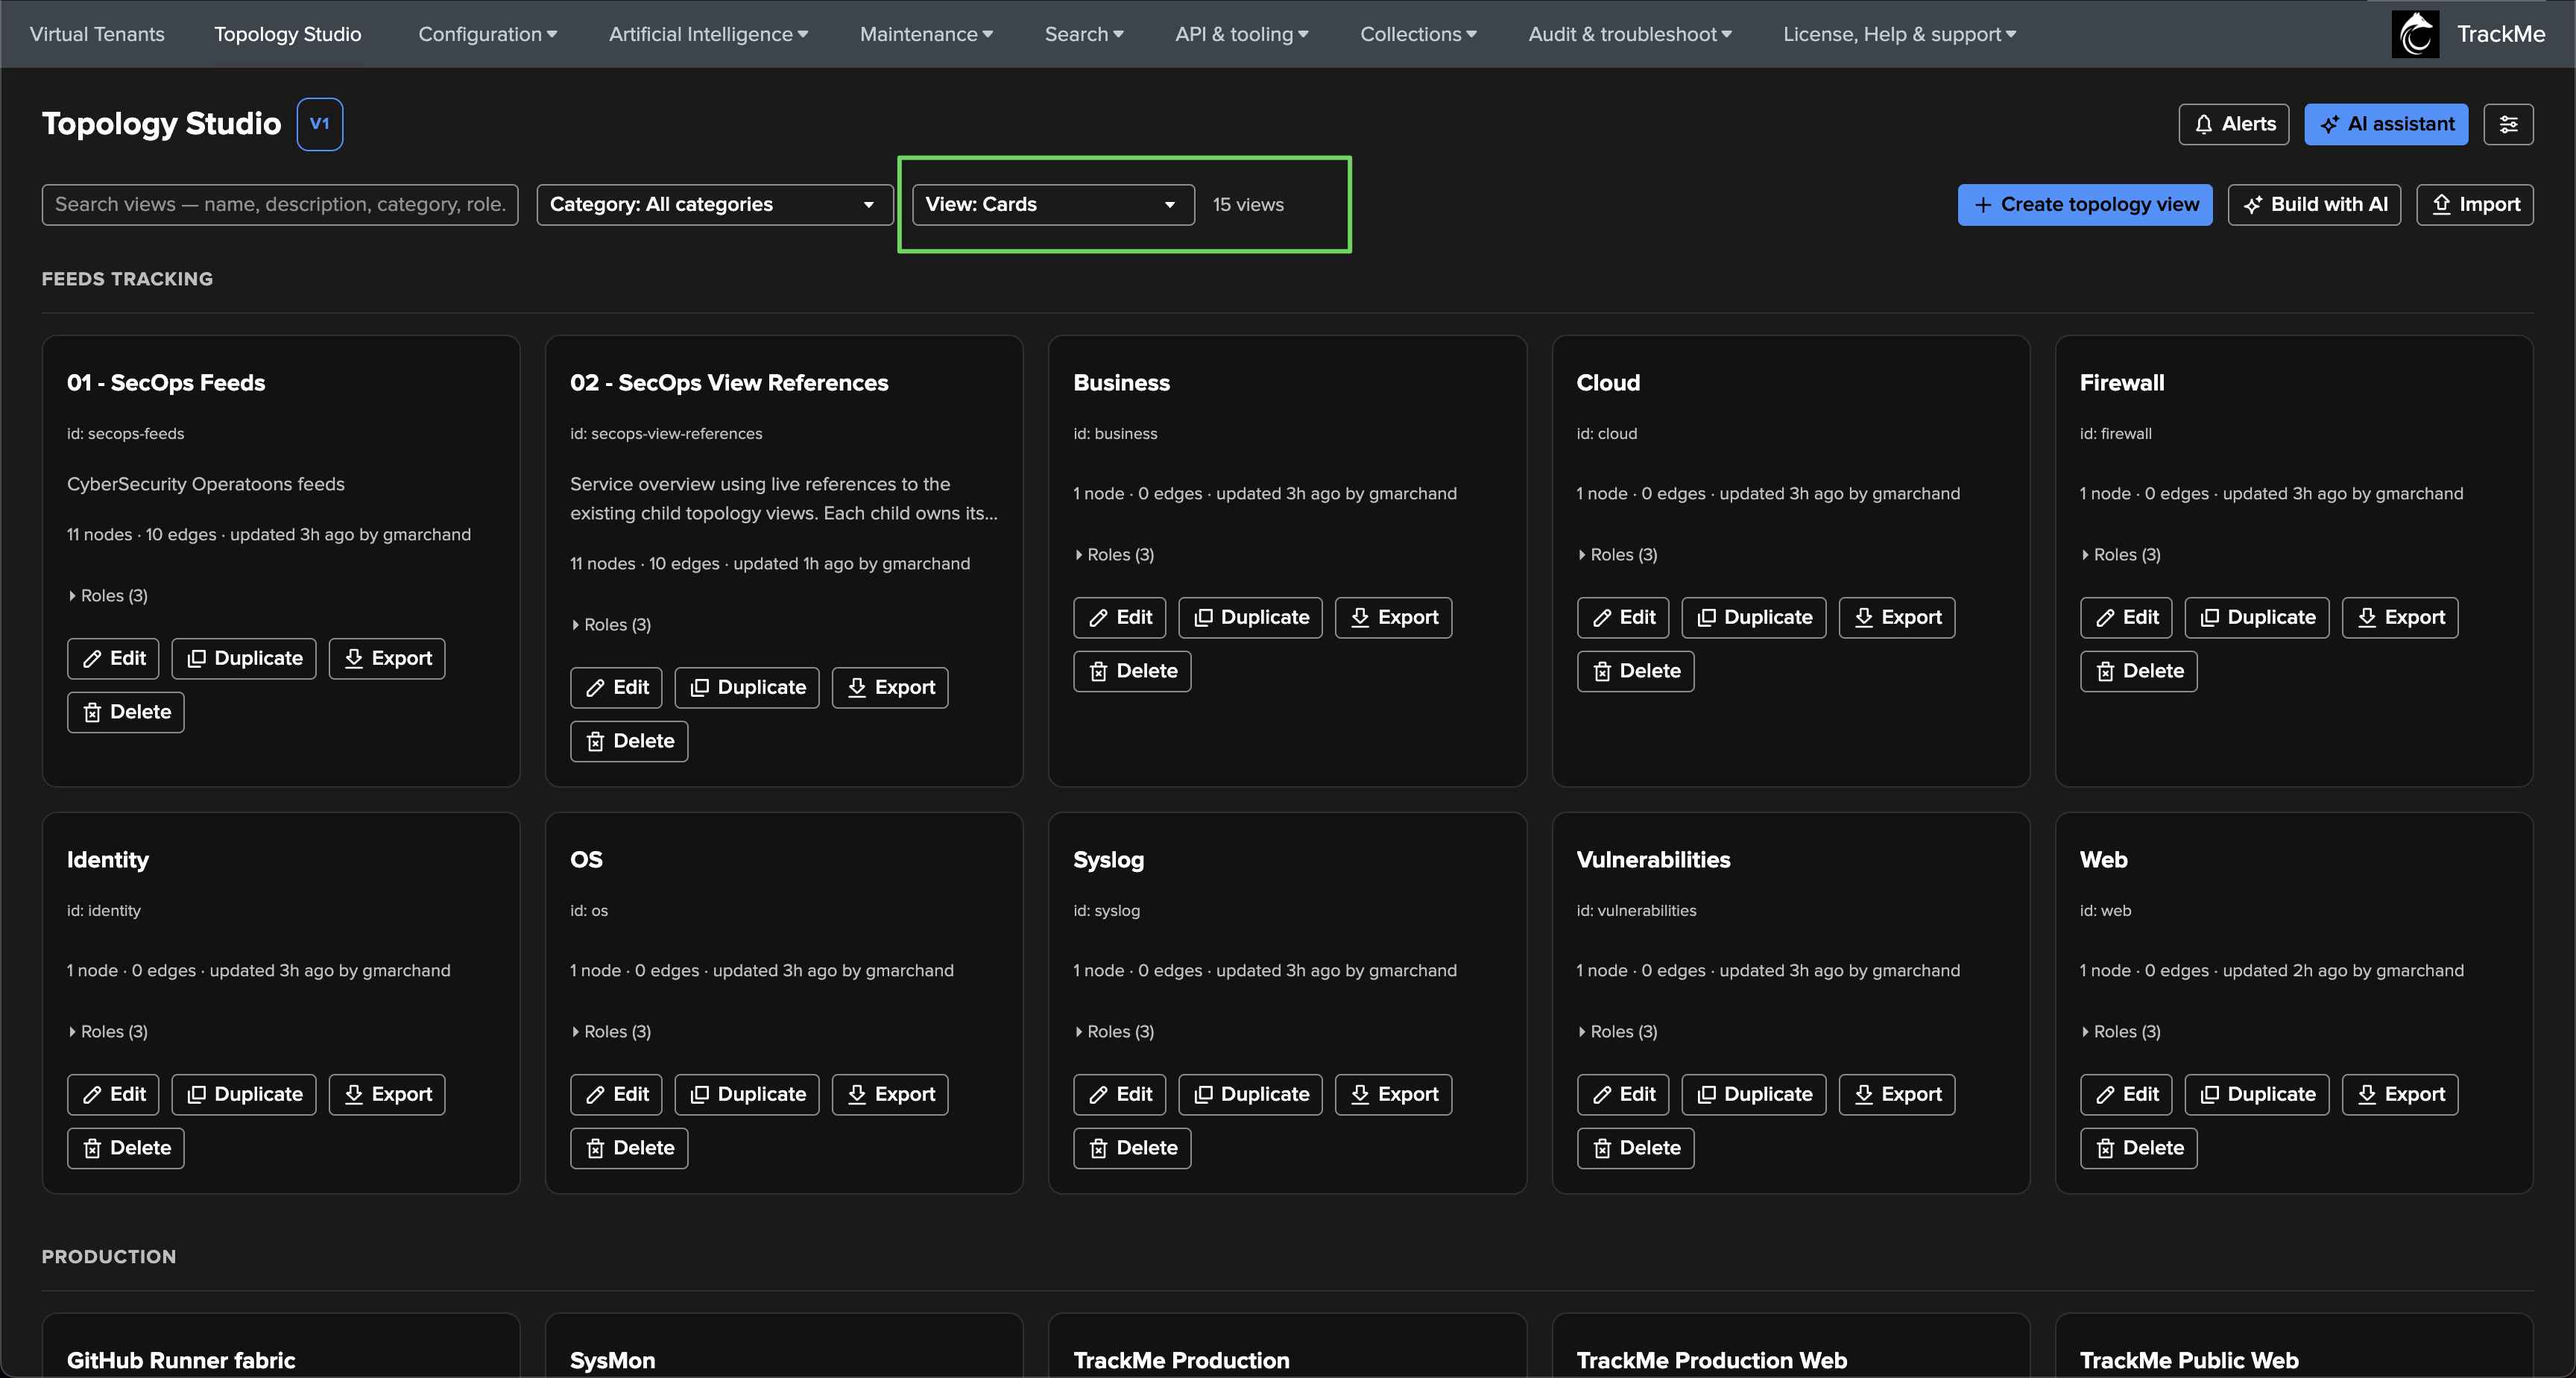Screen dimensions: 2576x1378
Task: Open Audit & troubleshoot menu
Action: (1629, 34)
